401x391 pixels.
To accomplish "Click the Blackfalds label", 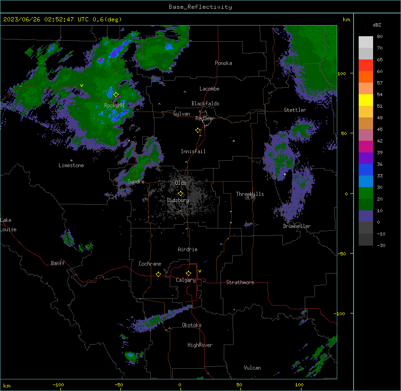I will click(205, 104).
